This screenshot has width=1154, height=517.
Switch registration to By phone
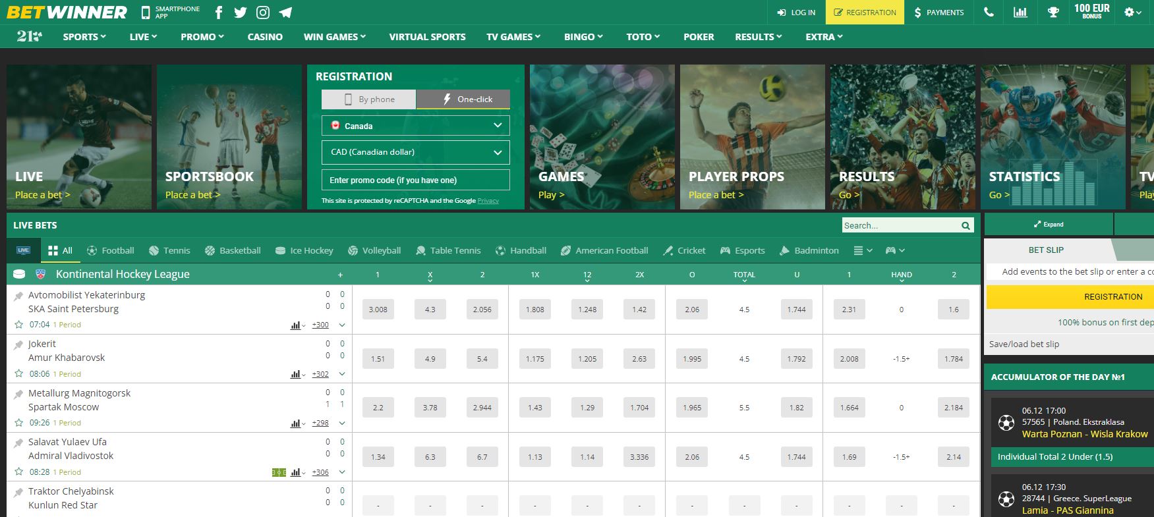pos(369,99)
